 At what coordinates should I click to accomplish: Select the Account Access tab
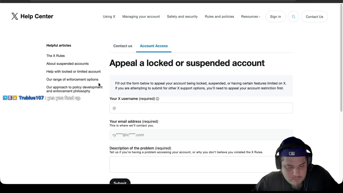154,46
